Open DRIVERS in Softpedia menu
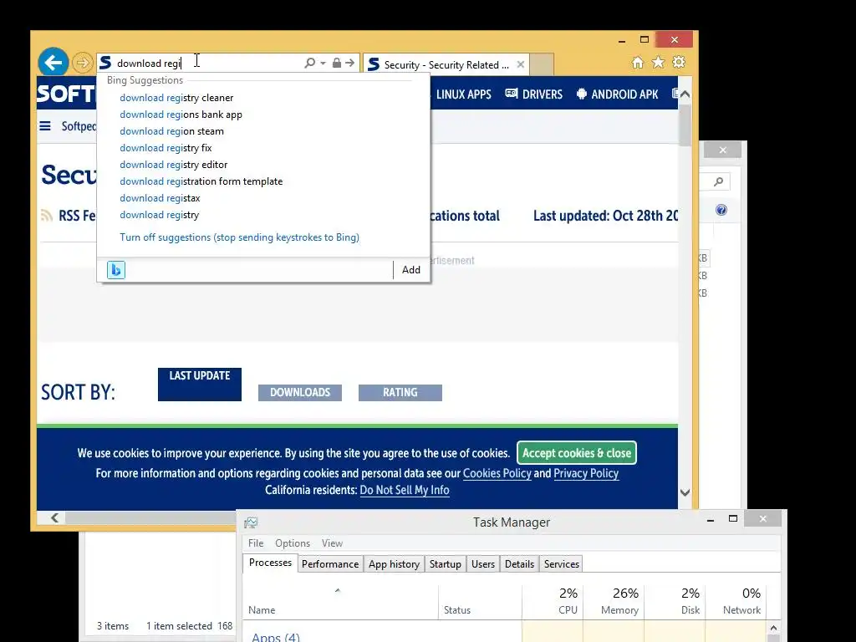This screenshot has height=642, width=856. click(x=534, y=94)
